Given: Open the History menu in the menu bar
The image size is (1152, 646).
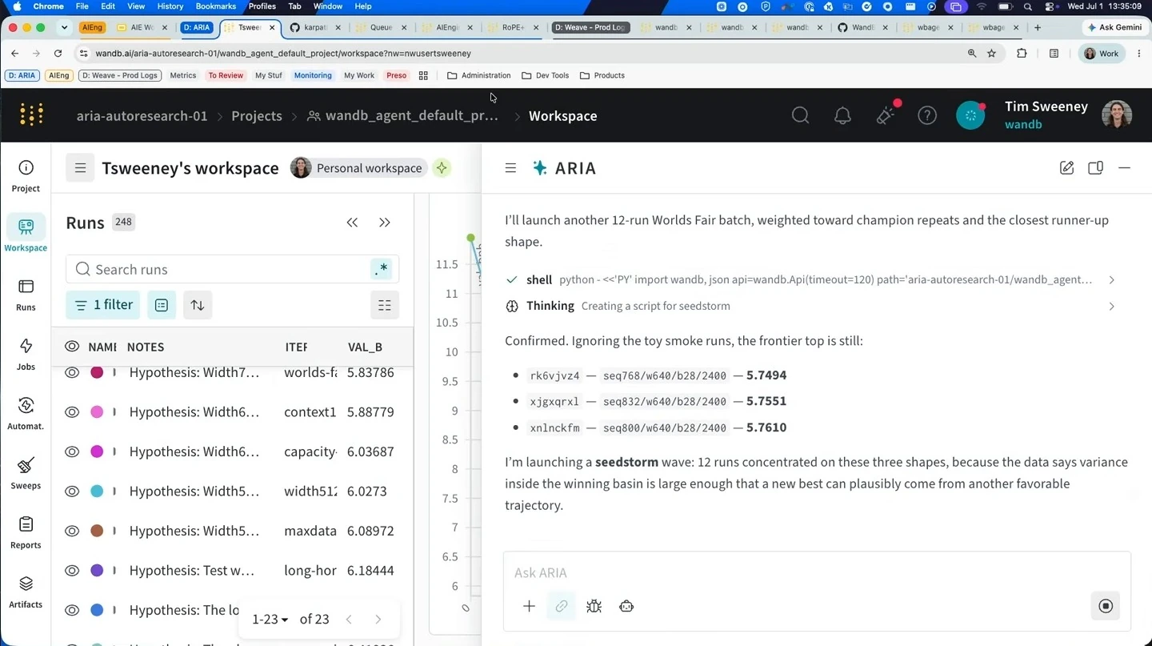Looking at the screenshot, I should pos(170,6).
